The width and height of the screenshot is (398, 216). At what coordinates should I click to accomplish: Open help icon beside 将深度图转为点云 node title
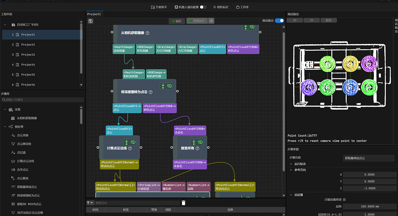pos(150,92)
